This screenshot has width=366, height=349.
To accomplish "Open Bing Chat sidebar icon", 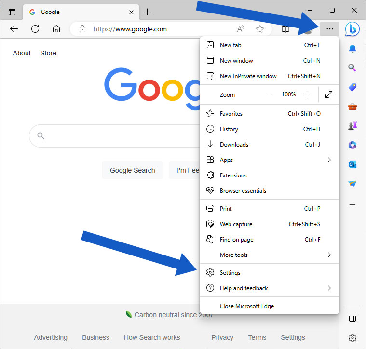I will coord(352,29).
